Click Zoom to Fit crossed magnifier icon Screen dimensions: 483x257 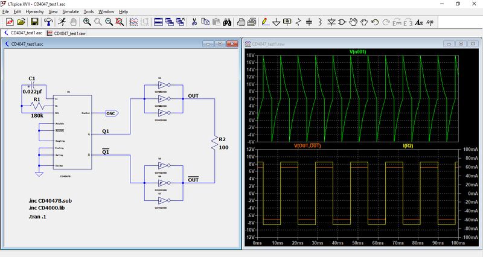pyautogui.click(x=120, y=22)
